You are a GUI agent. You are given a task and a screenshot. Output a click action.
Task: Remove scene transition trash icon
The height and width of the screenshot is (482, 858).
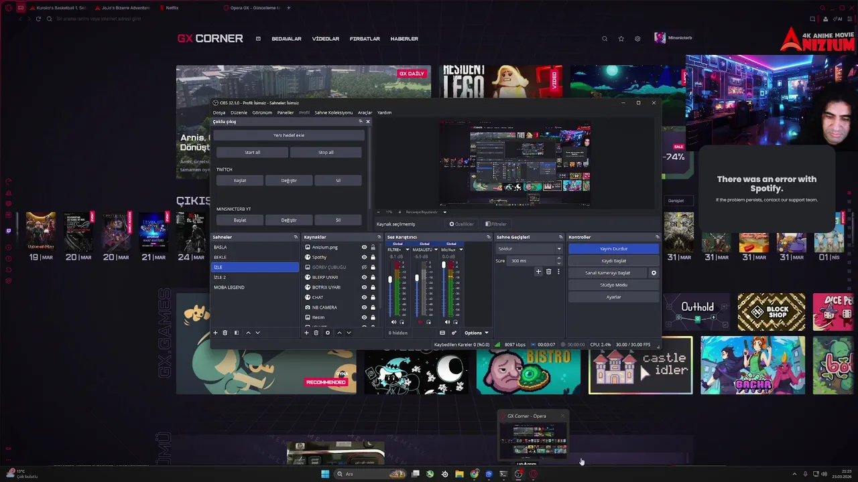point(548,271)
